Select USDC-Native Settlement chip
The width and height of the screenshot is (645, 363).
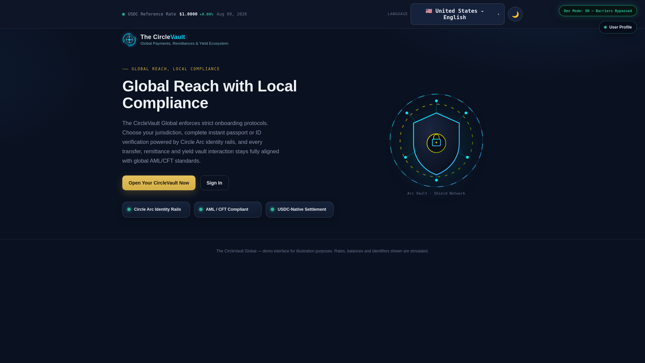click(x=300, y=209)
